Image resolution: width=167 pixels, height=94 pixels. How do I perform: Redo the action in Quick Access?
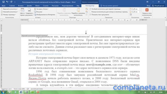[x=11, y=2]
